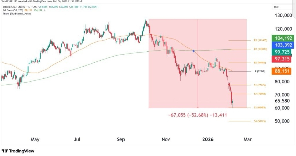Click the green 104,192 price tag
The height and width of the screenshot is (156, 296).
283,38
